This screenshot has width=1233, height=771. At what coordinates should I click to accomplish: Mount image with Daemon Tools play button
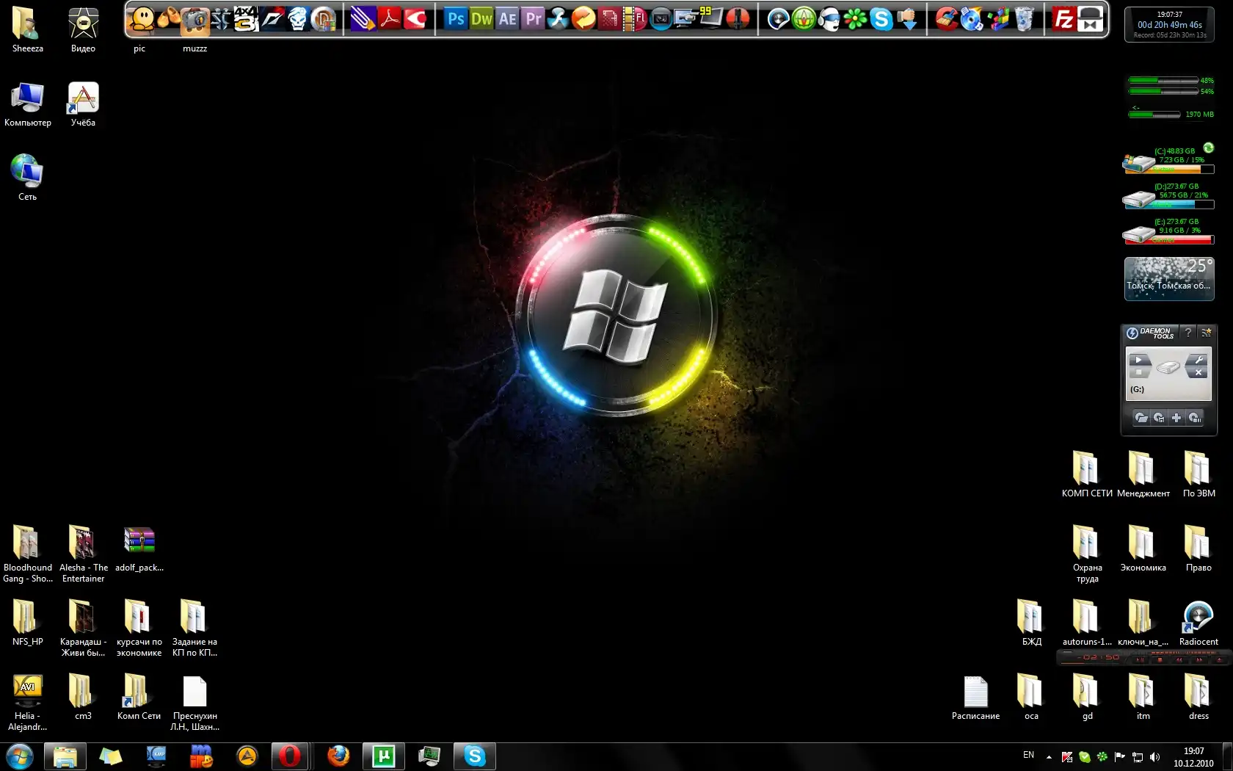(x=1138, y=360)
